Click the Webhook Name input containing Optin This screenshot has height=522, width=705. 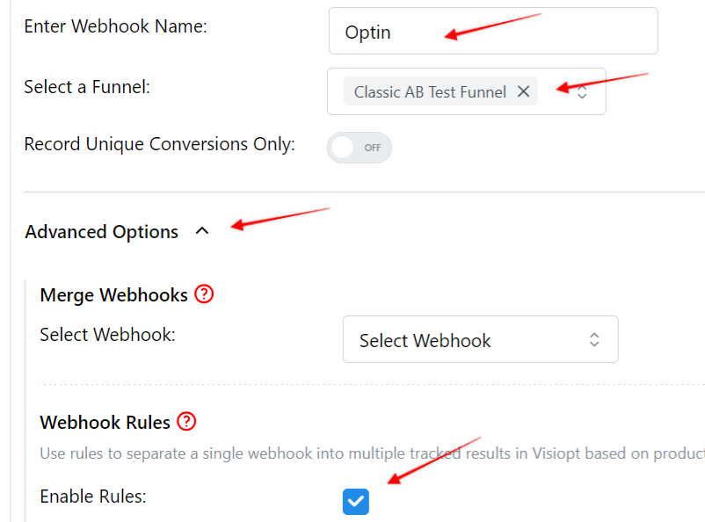(493, 31)
